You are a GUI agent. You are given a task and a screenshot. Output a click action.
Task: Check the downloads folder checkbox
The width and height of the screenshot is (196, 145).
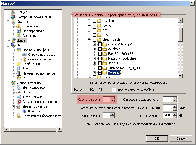[x=94, y=39]
